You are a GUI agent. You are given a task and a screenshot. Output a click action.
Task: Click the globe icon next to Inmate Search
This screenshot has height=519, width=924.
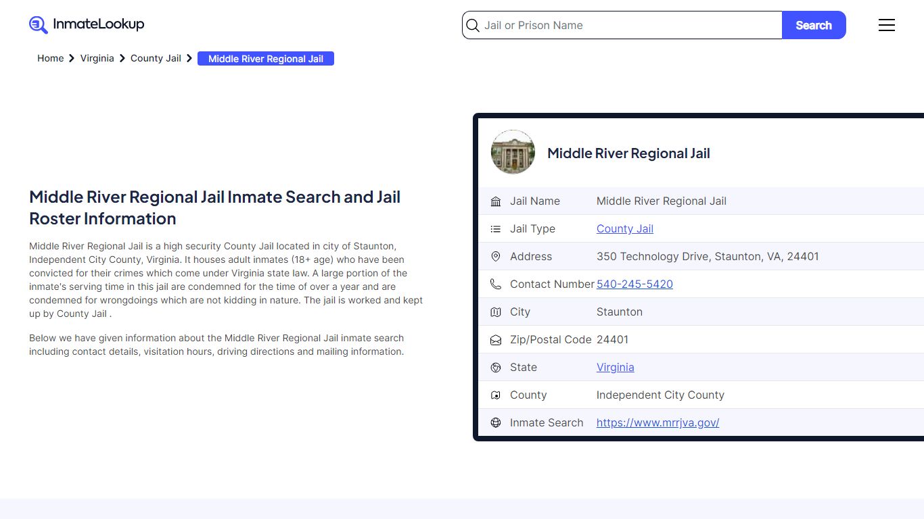[x=496, y=422]
